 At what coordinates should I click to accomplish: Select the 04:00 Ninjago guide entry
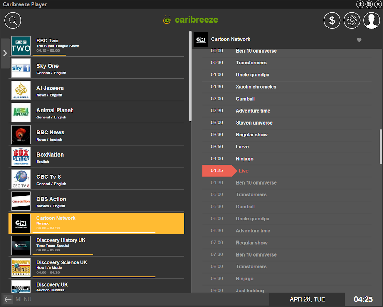tap(287, 159)
